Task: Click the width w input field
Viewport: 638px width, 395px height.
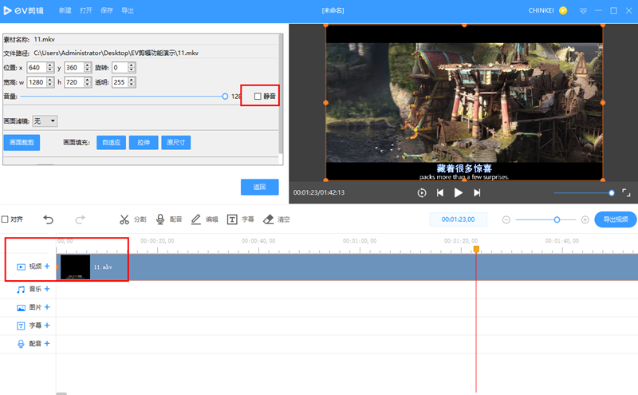Action: tap(37, 82)
